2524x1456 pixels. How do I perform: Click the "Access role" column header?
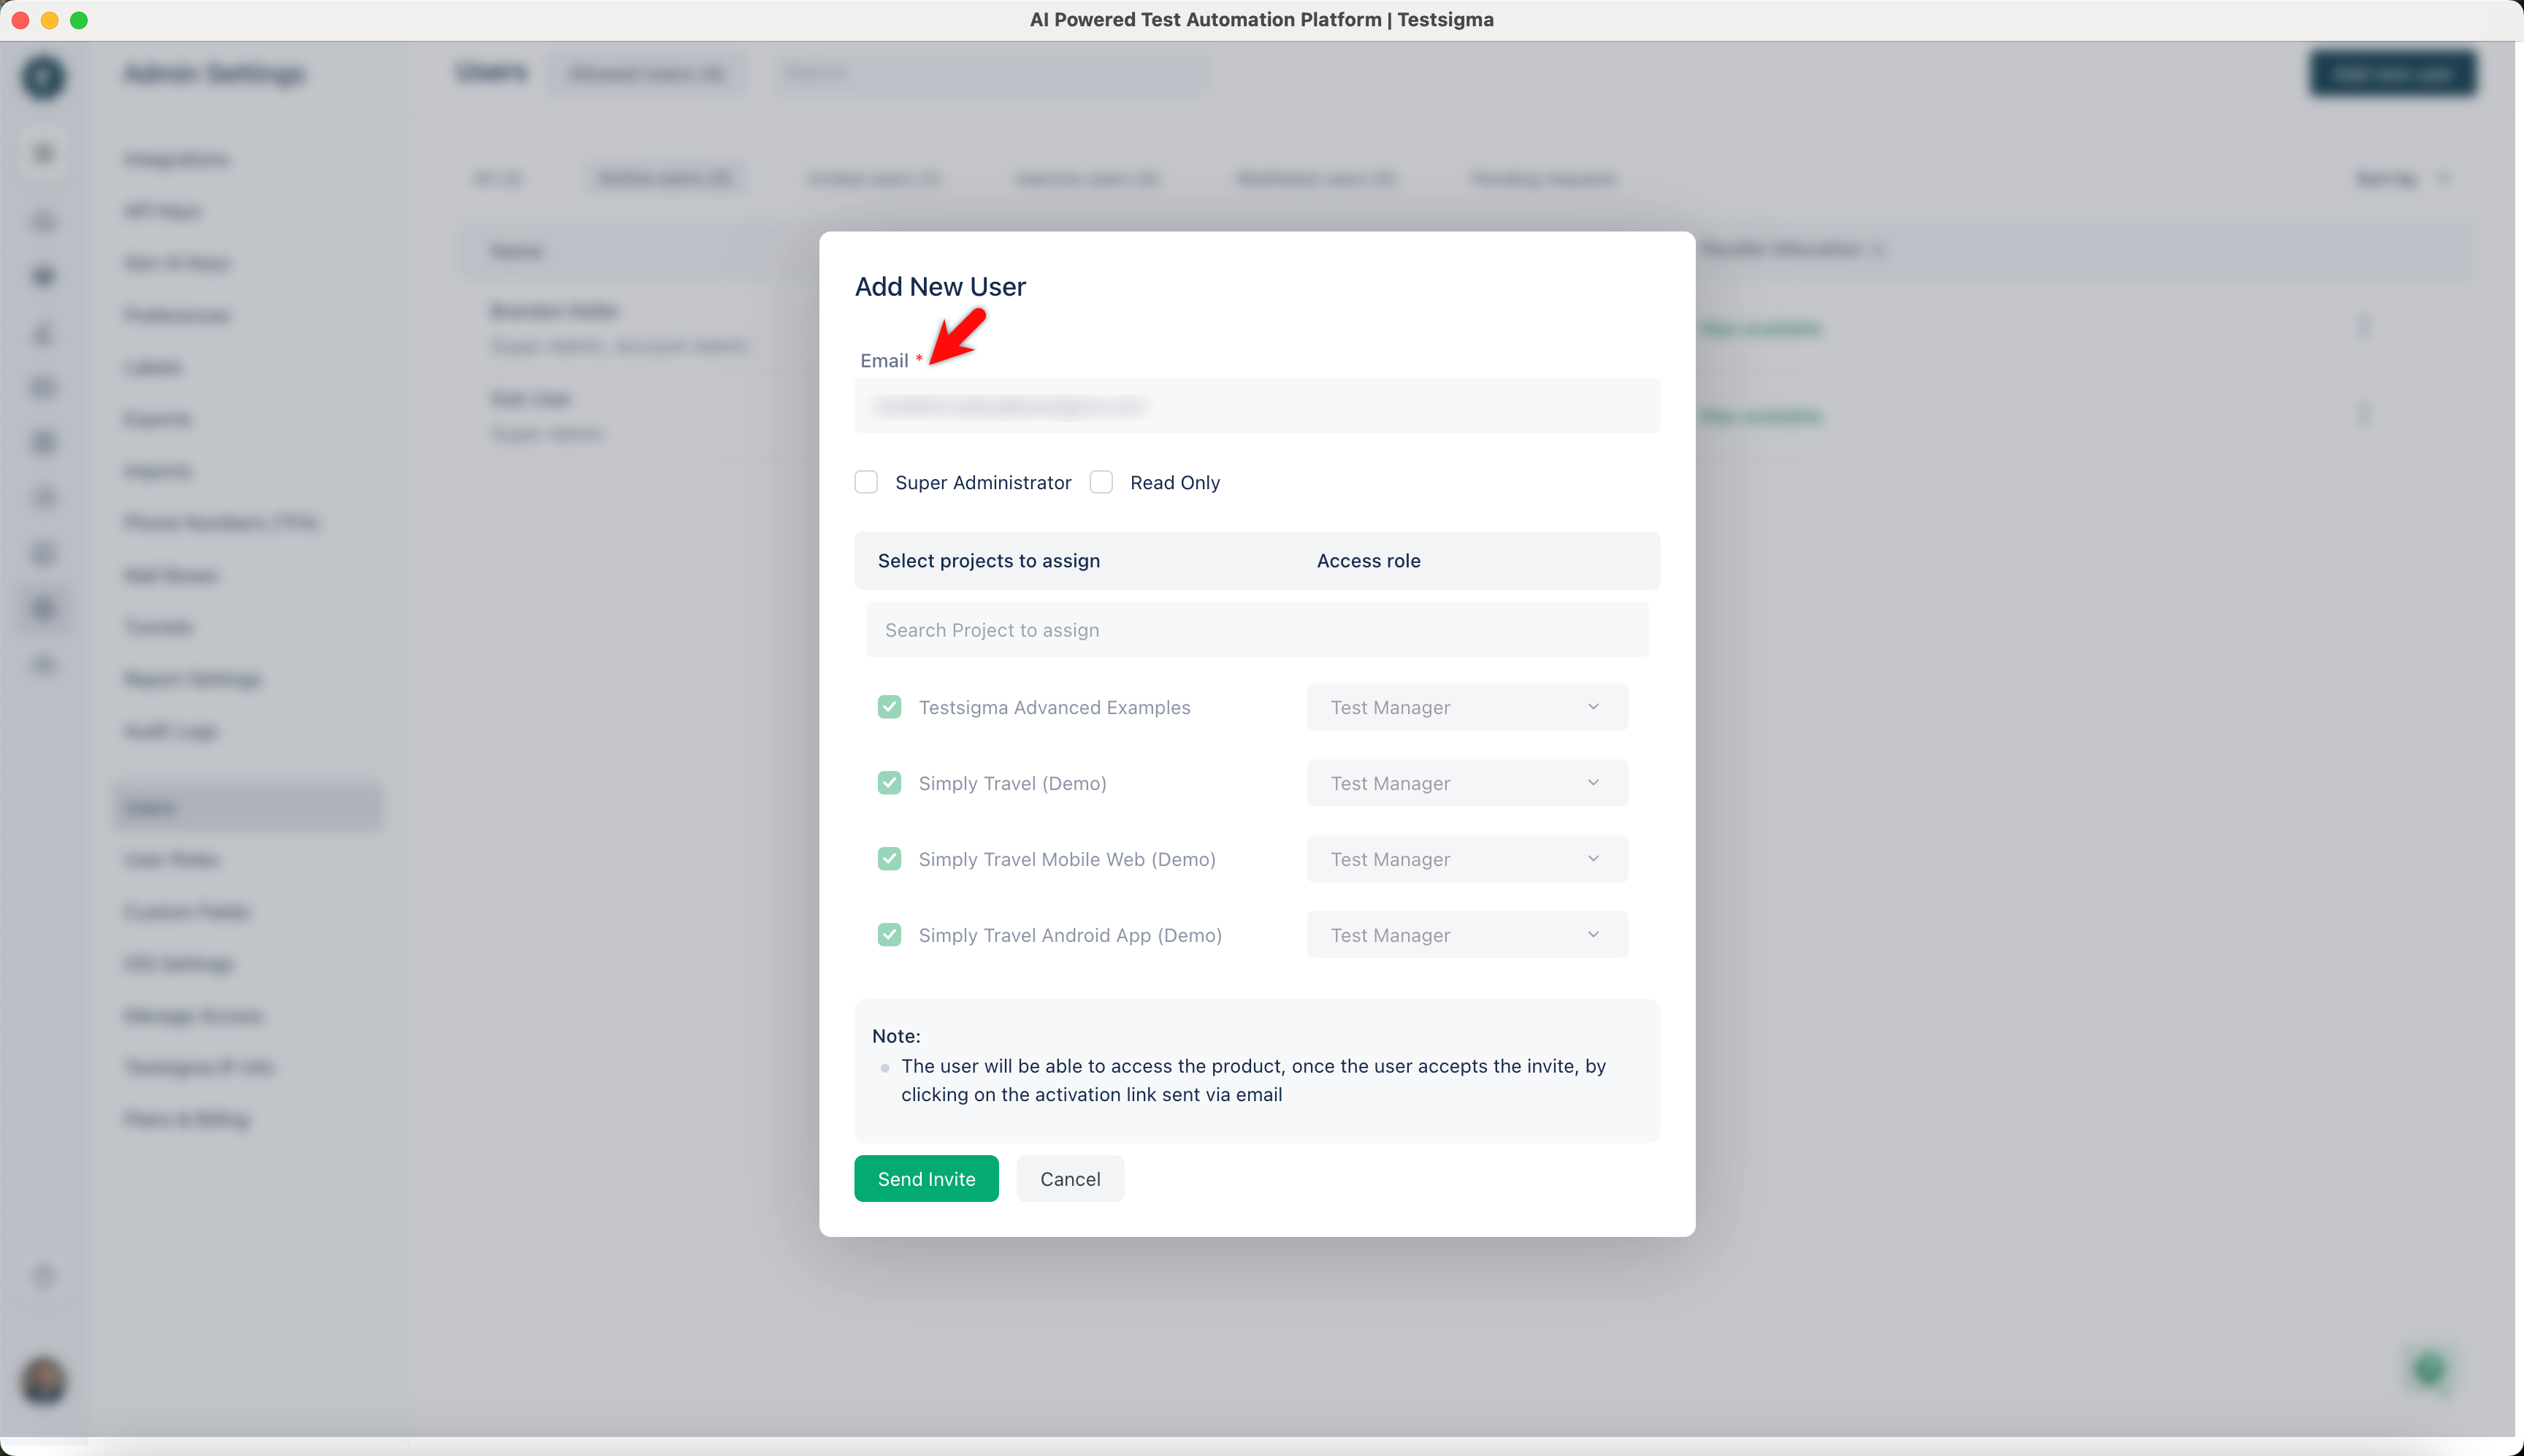pos(1368,561)
